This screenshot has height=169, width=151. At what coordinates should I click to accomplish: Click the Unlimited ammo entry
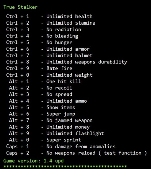point(66,101)
